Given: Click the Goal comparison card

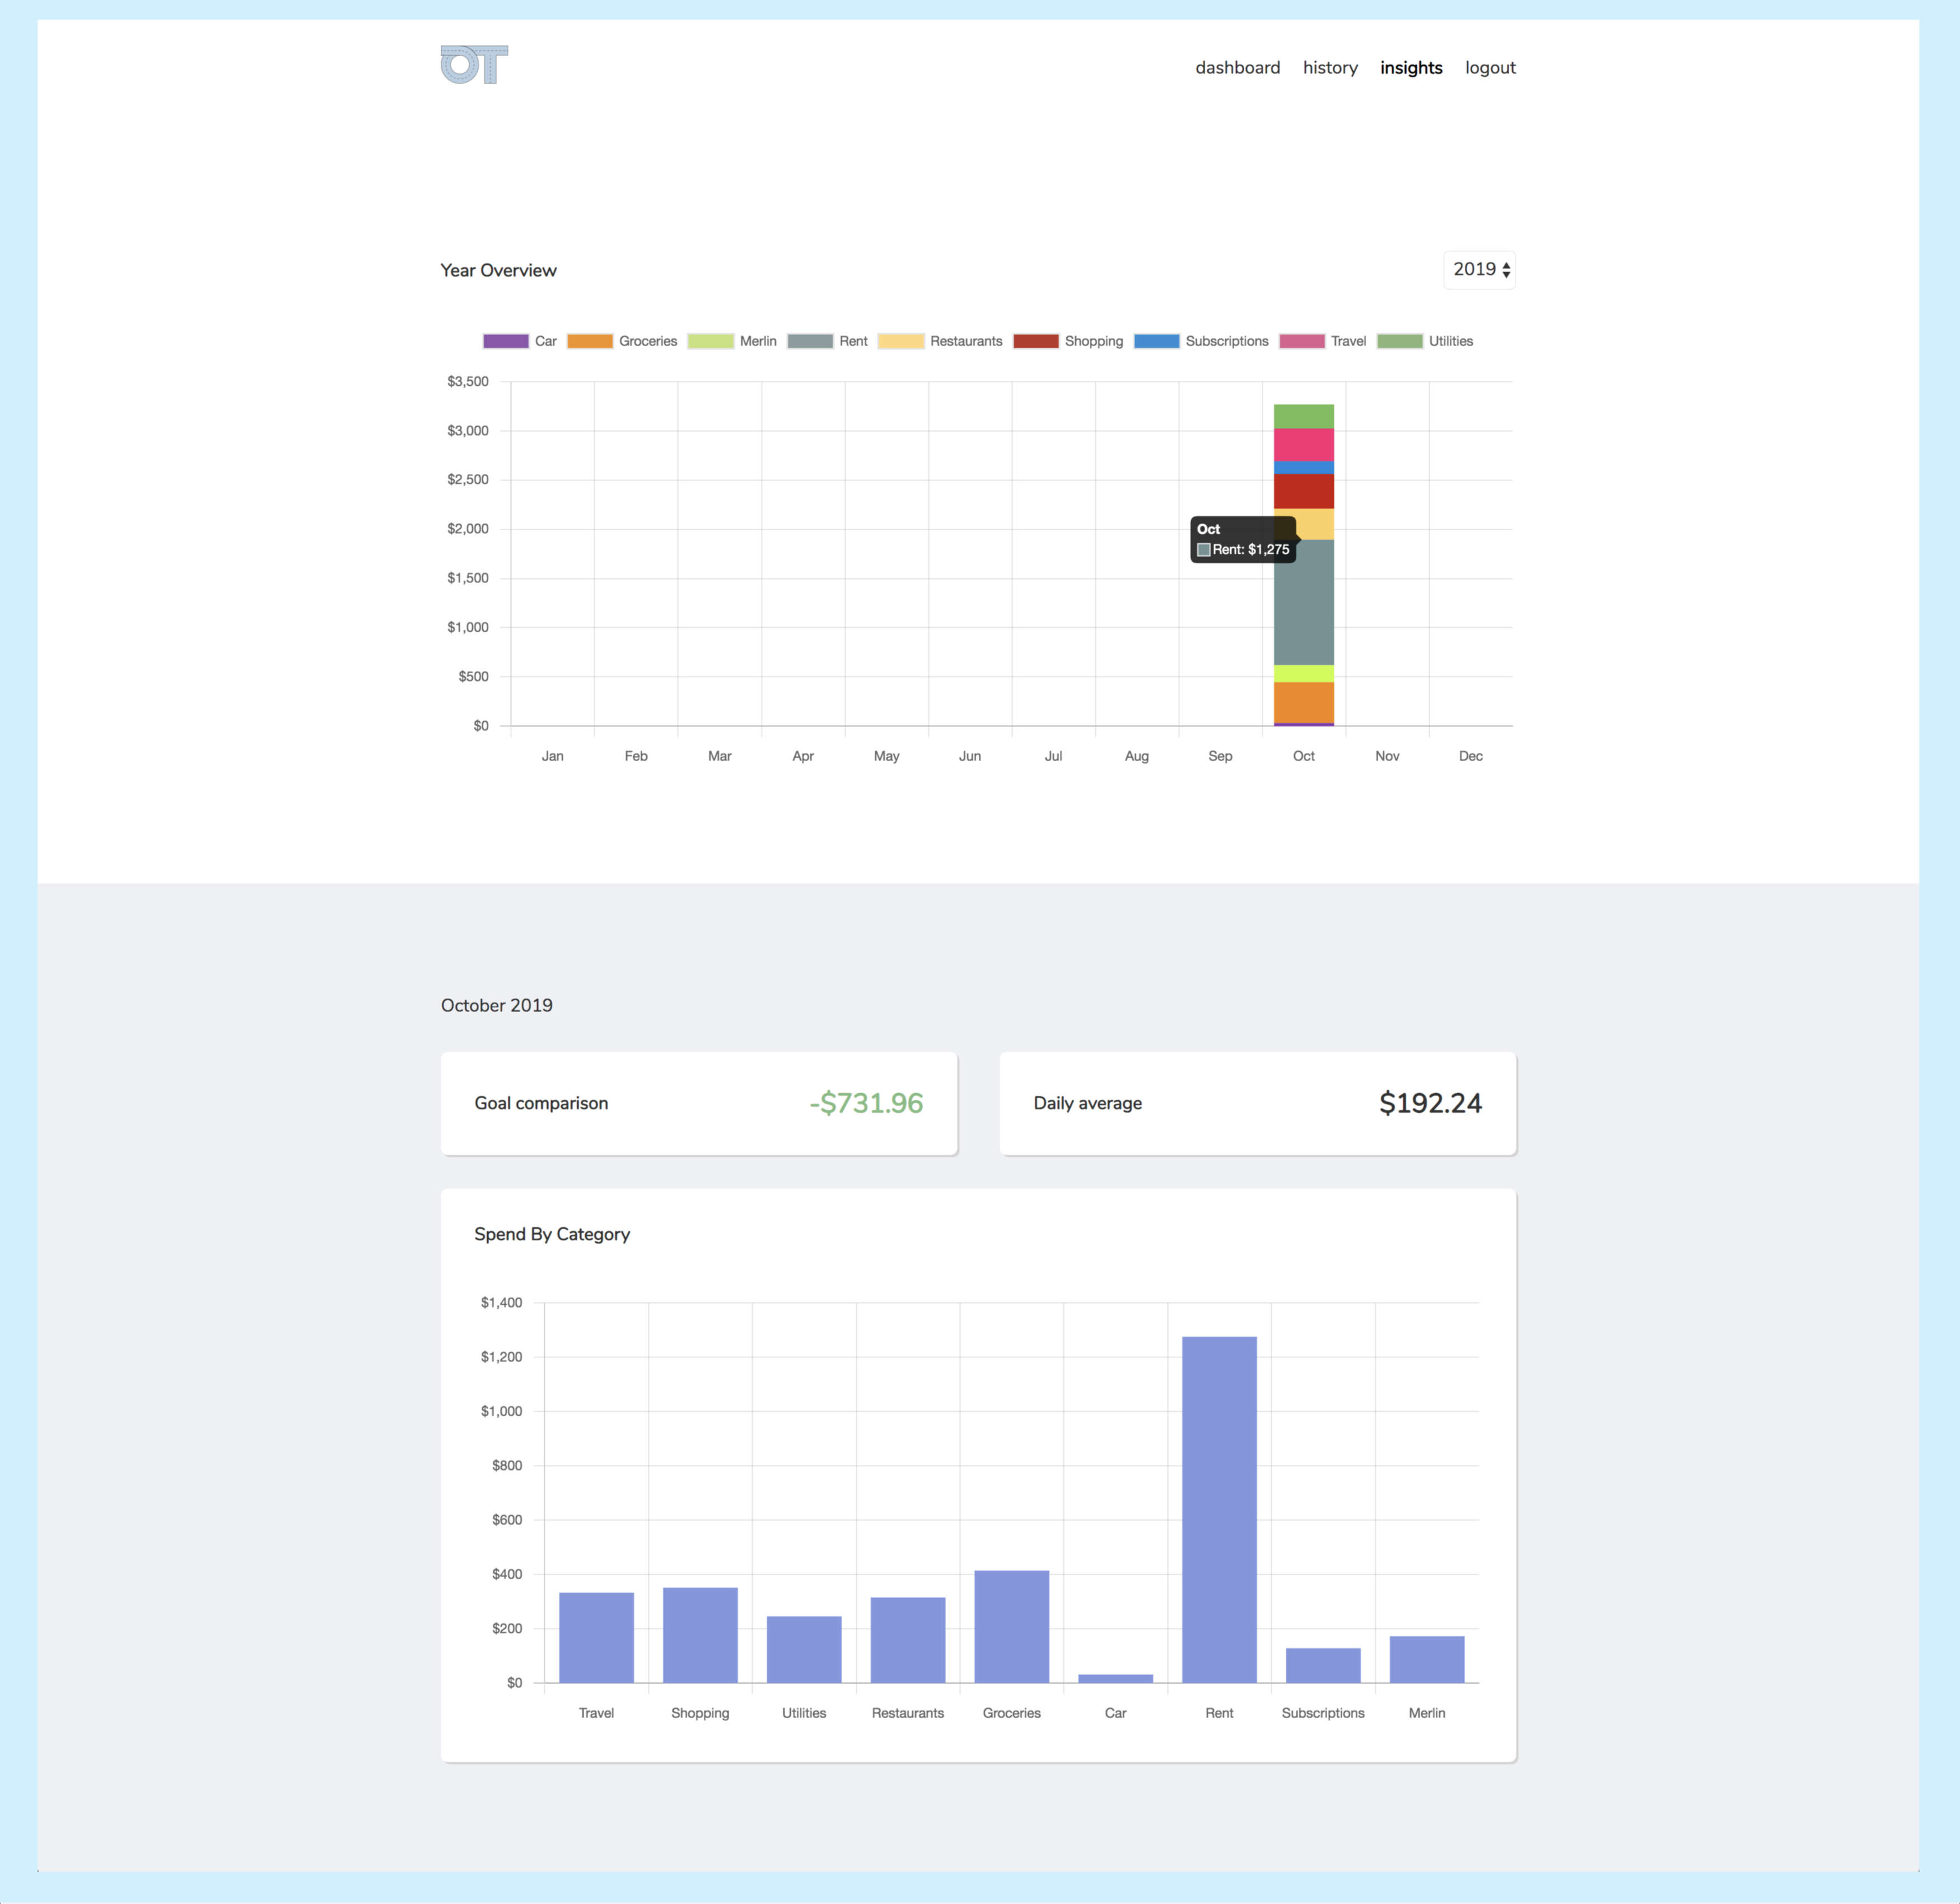Looking at the screenshot, I should (x=698, y=1103).
